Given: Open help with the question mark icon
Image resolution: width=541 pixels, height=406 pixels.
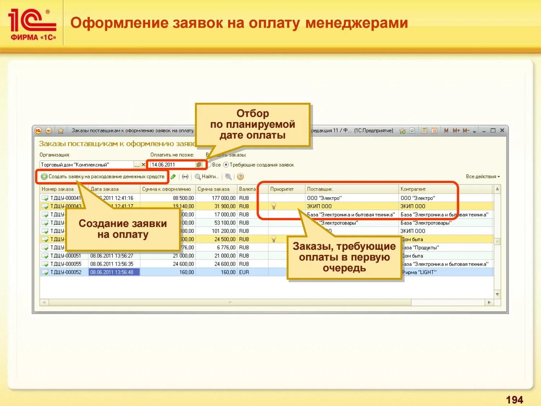Looking at the screenshot, I should tap(241, 176).
